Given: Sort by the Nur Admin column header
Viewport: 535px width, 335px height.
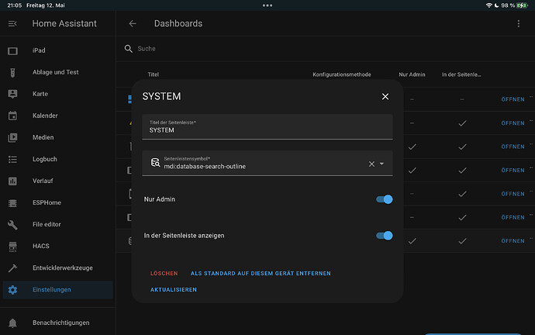Looking at the screenshot, I should 412,74.
